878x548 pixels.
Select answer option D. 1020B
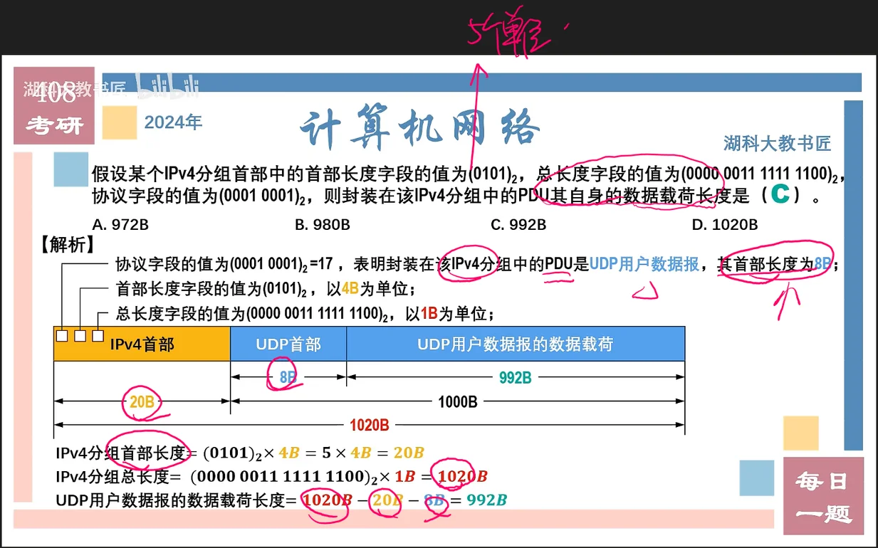tap(724, 225)
